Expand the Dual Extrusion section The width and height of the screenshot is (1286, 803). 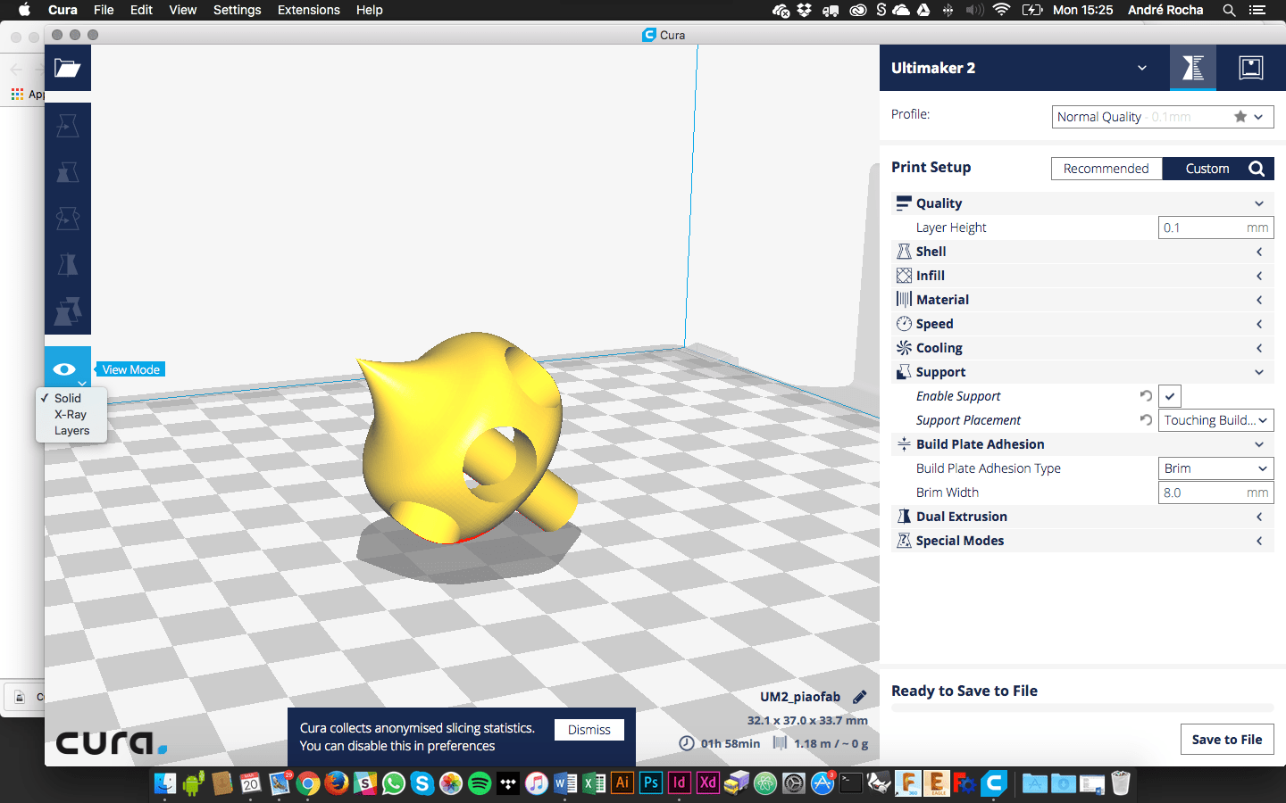pos(1082,517)
